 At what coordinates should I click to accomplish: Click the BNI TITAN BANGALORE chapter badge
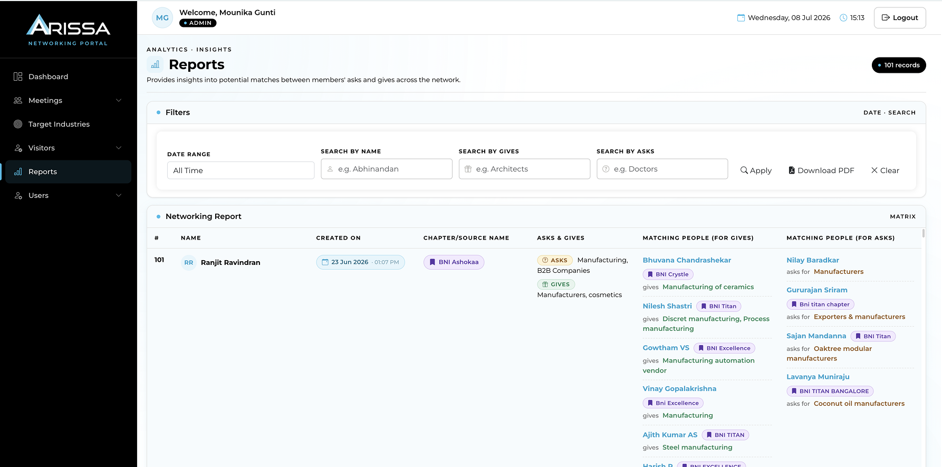pos(830,391)
